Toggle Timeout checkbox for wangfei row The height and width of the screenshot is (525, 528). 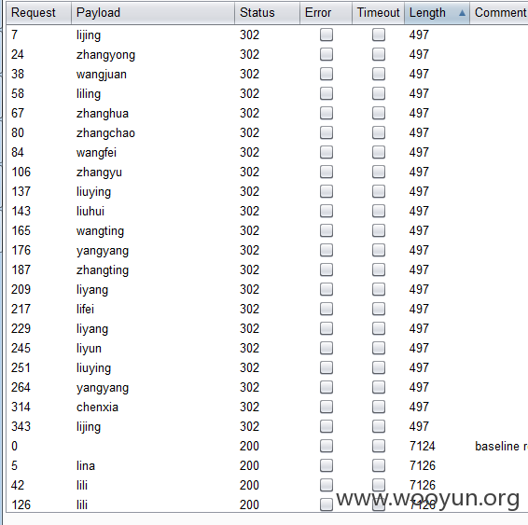(379, 152)
